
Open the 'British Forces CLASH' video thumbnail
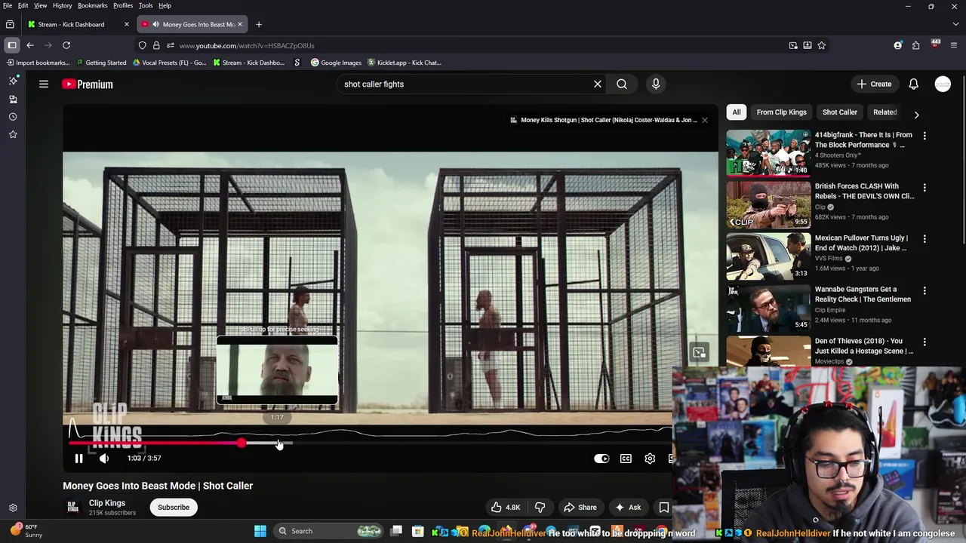[768, 204]
